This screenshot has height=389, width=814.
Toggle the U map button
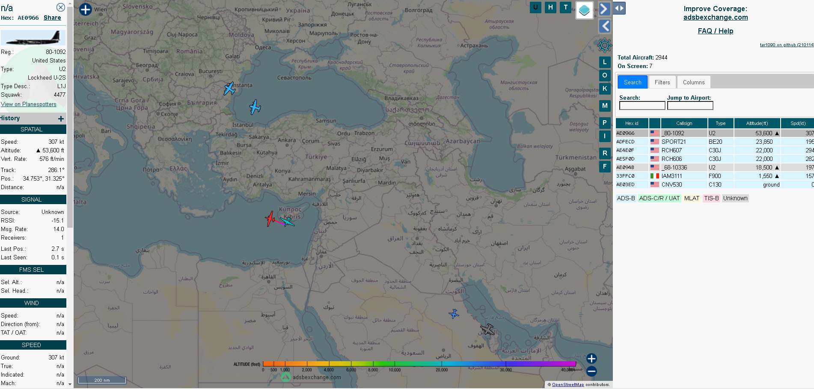535,7
